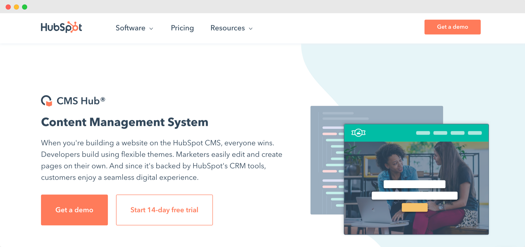
Task: Click the HubSpot logo
Action: tap(61, 27)
